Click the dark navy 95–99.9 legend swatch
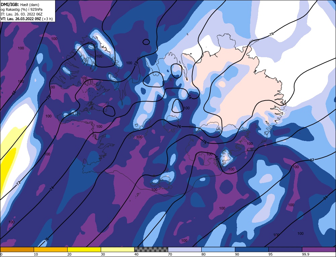This screenshot has width=336, height=257. [x=285, y=249]
